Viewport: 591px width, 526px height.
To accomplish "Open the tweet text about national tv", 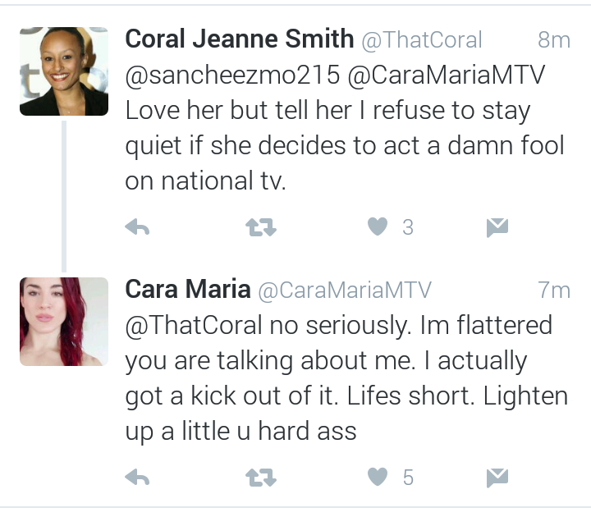I will pyautogui.click(x=345, y=145).
